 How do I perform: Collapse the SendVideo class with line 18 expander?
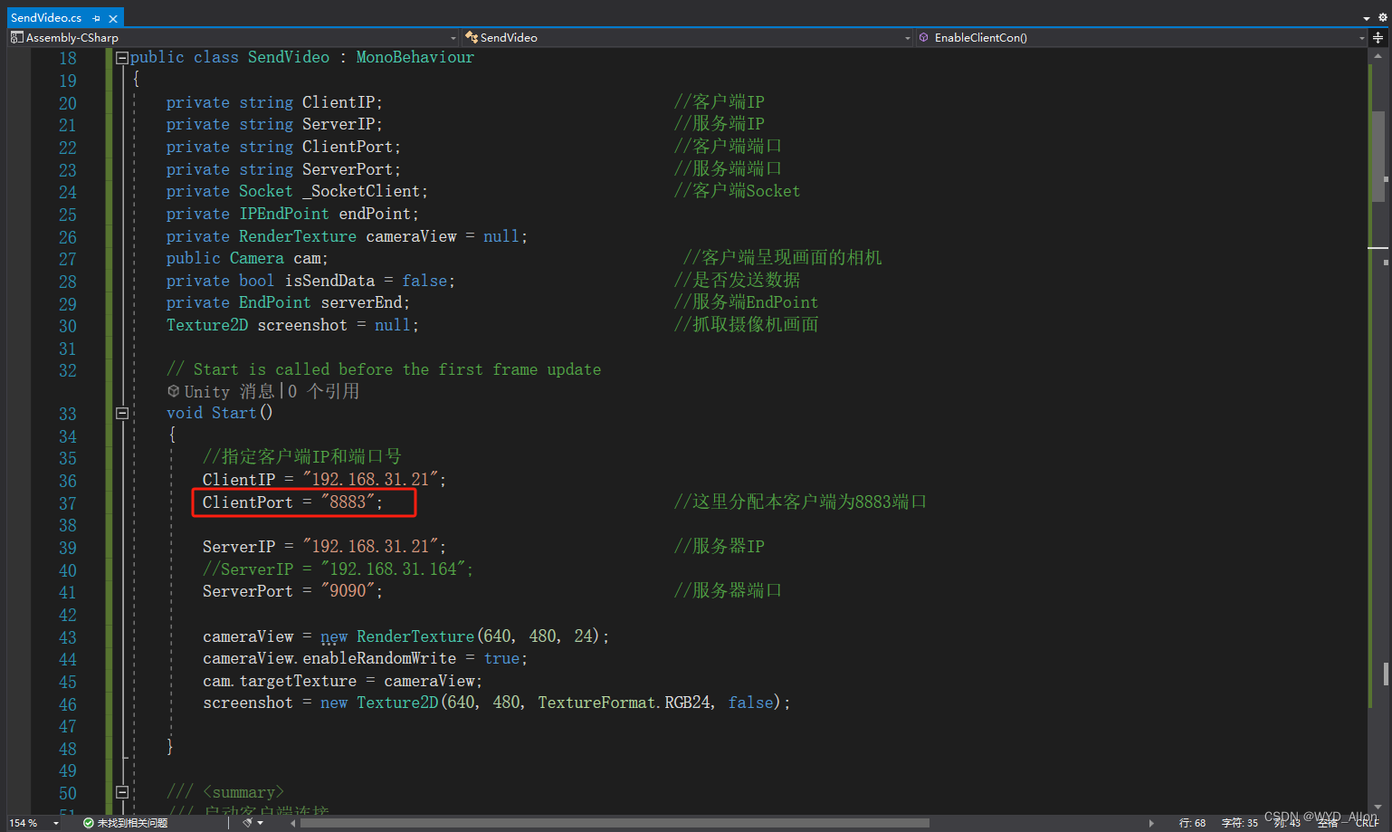[121, 56]
